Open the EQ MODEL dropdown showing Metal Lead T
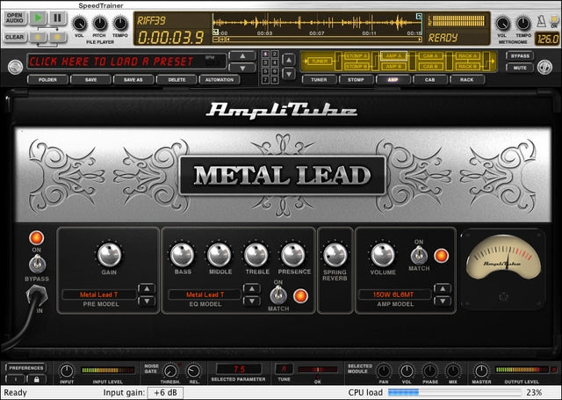This screenshot has width=562, height=400. click(205, 295)
